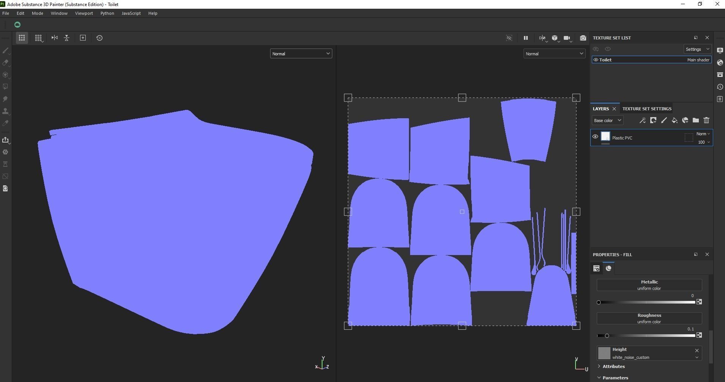The width and height of the screenshot is (725, 382).
Task: Select the Projection tool
Action: [5, 75]
